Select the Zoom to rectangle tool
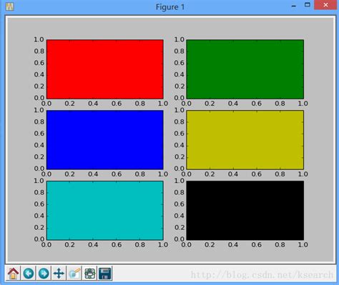Image resolution: width=339 pixels, height=285 pixels. coord(74,273)
